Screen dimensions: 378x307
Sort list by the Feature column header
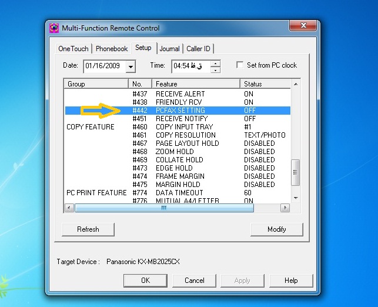(x=195, y=84)
